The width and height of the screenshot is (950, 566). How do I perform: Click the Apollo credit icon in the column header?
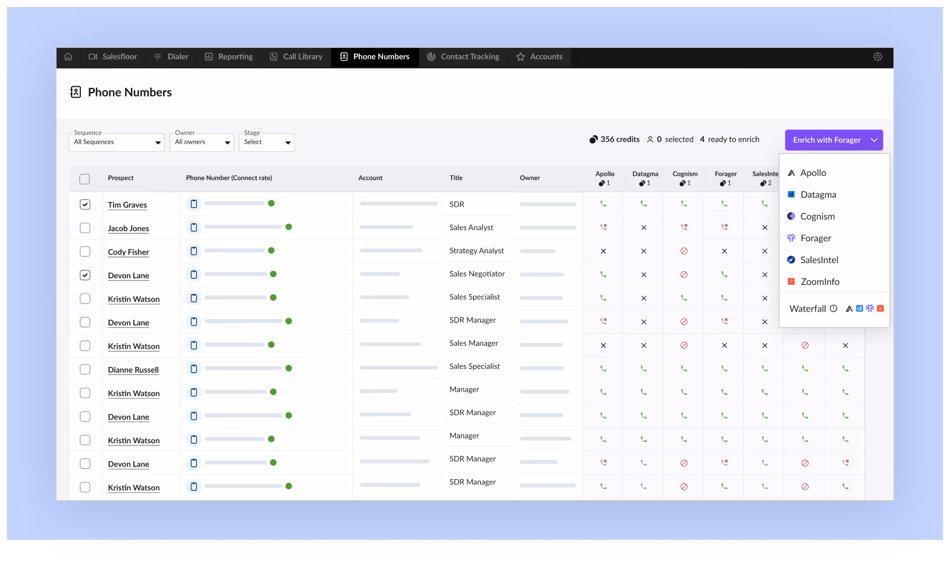(601, 183)
